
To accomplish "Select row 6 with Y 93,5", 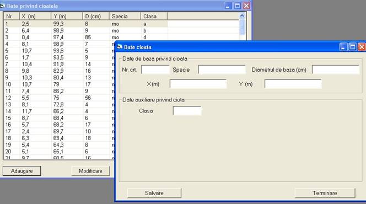I will [59, 57].
